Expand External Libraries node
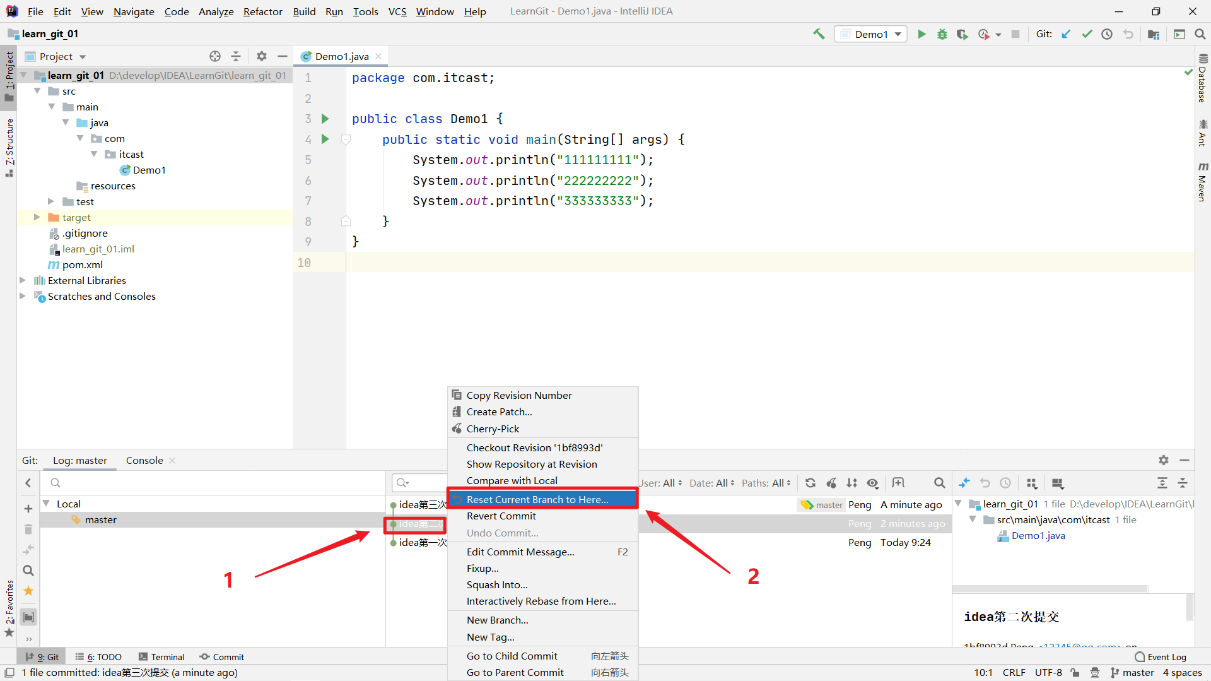The width and height of the screenshot is (1211, 681). click(23, 280)
